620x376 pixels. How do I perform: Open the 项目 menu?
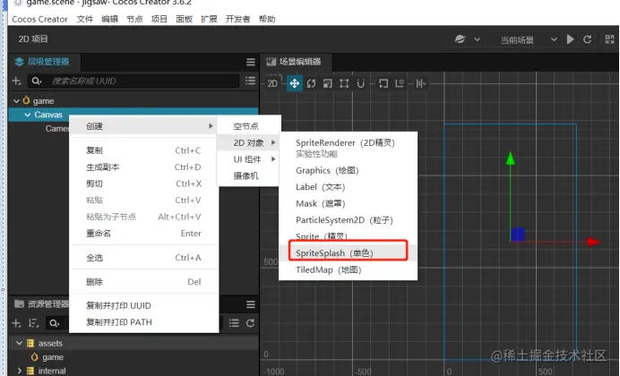point(159,19)
